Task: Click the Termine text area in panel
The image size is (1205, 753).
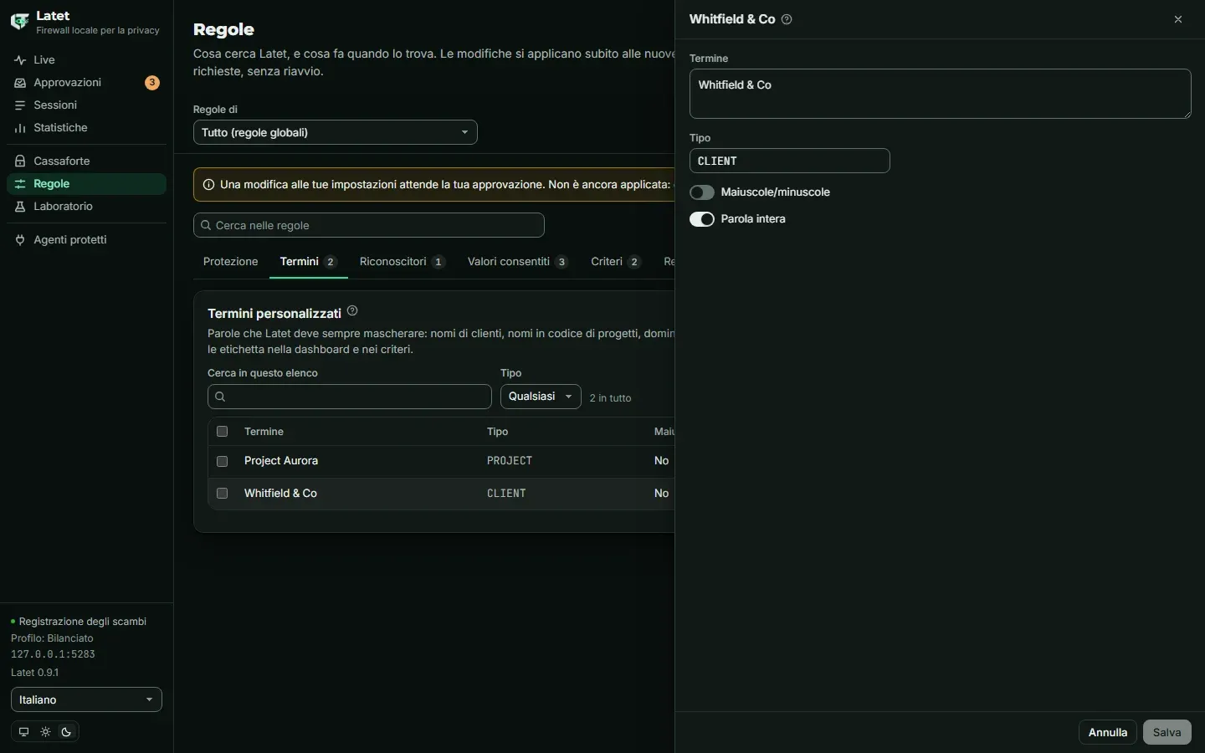Action: (941, 94)
